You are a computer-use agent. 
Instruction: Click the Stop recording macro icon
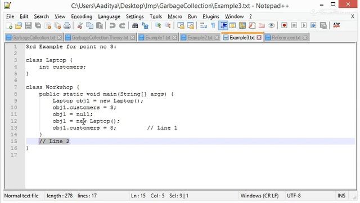294,25
